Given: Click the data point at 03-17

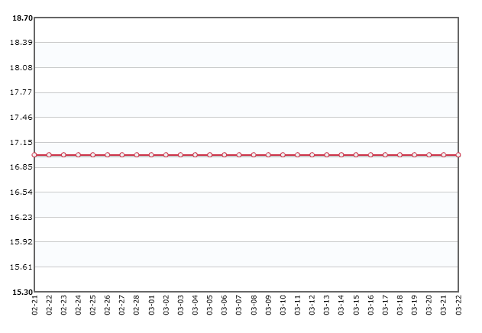Looking at the screenshot, I should [385, 155].
